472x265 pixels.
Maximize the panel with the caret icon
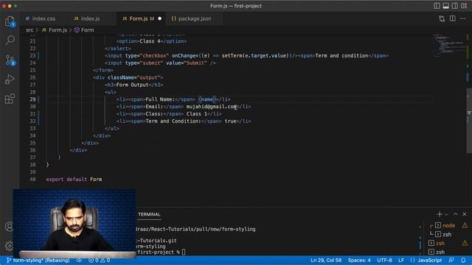456,214
